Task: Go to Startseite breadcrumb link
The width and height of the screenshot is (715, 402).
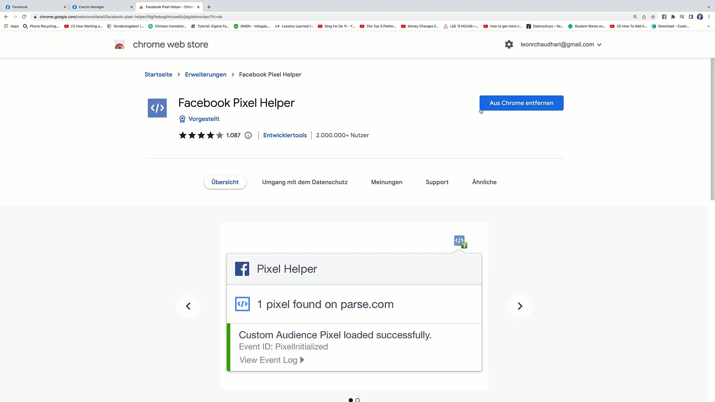Action: pos(158,74)
